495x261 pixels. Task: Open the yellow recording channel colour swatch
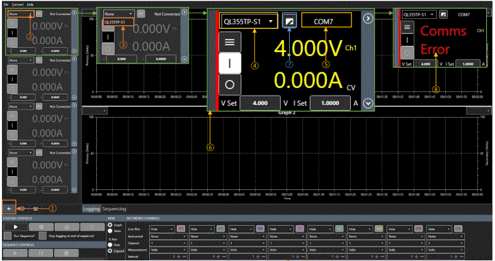379,229
